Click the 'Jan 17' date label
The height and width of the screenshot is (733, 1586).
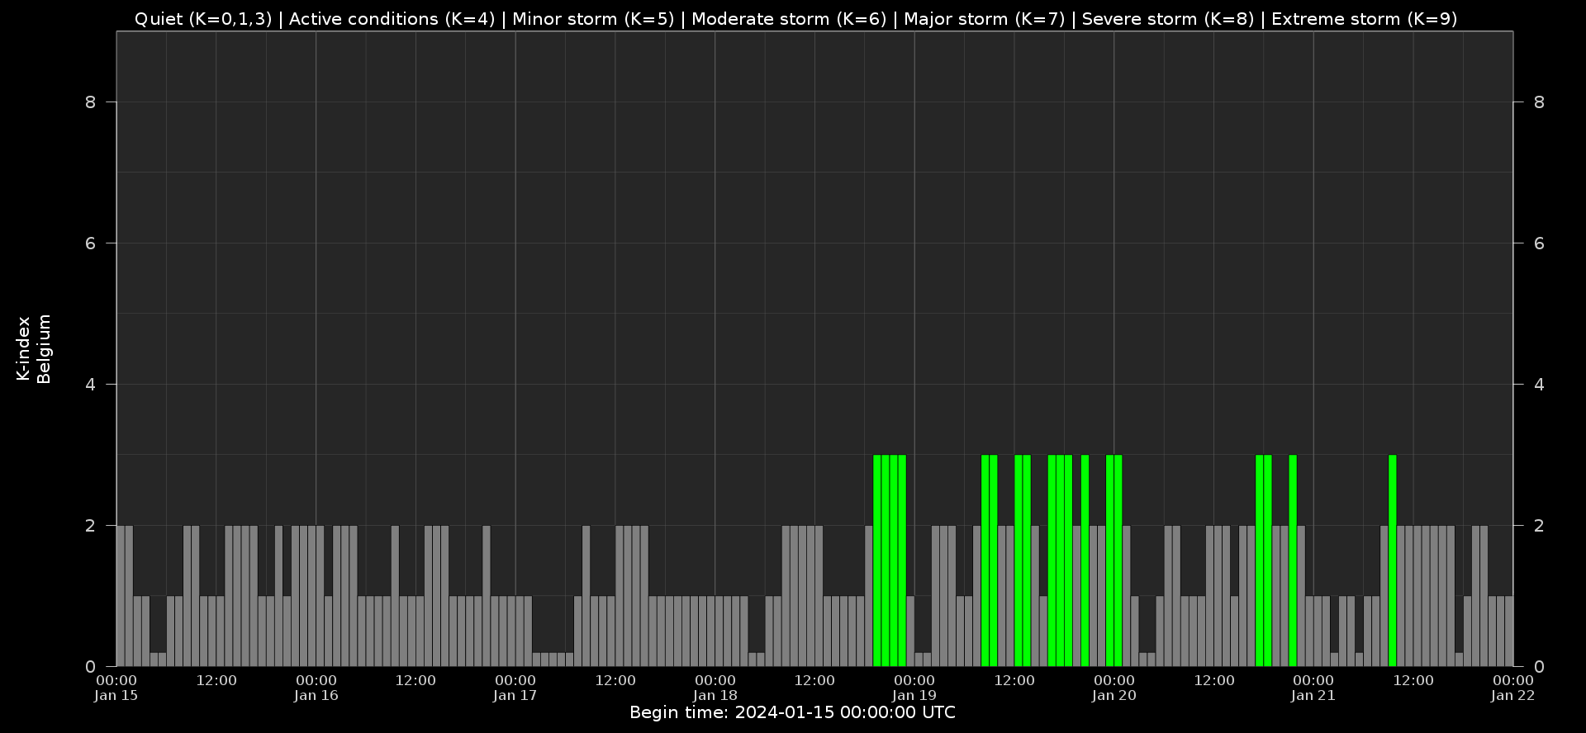[x=515, y=695]
